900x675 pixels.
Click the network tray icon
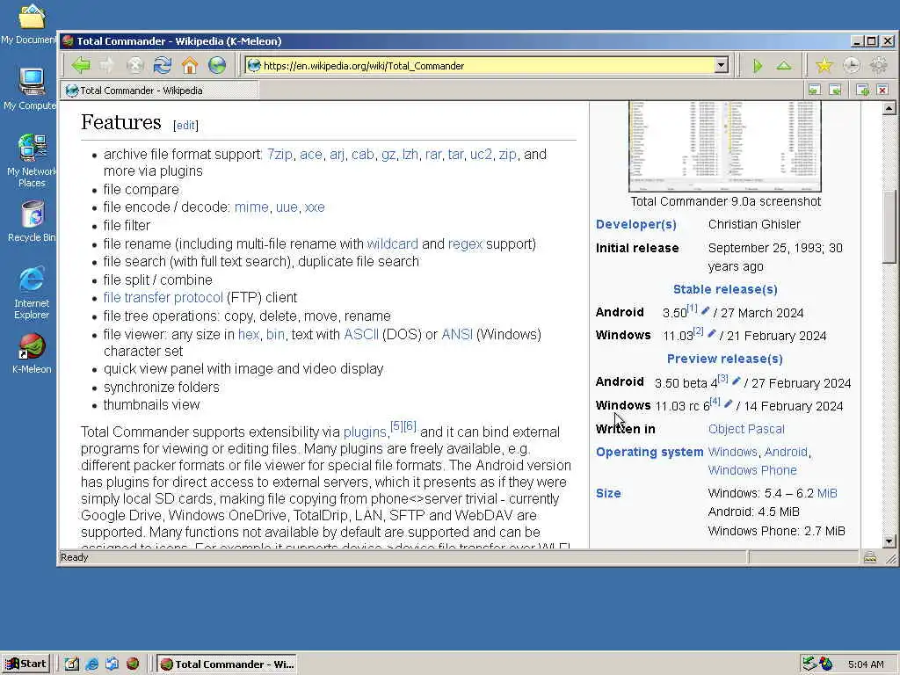tap(809, 664)
